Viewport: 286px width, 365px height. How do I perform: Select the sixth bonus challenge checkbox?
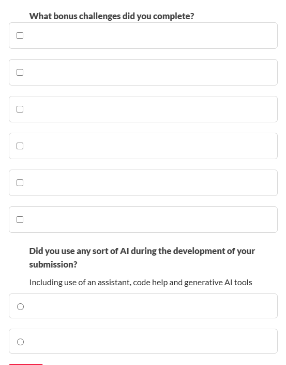pos(20,219)
